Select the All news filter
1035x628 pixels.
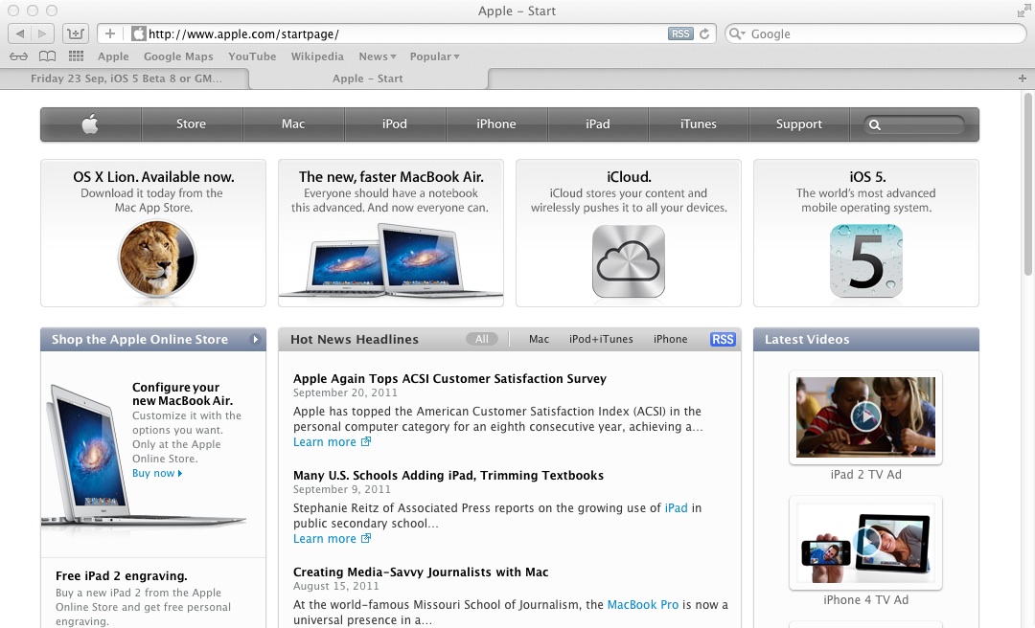point(482,339)
